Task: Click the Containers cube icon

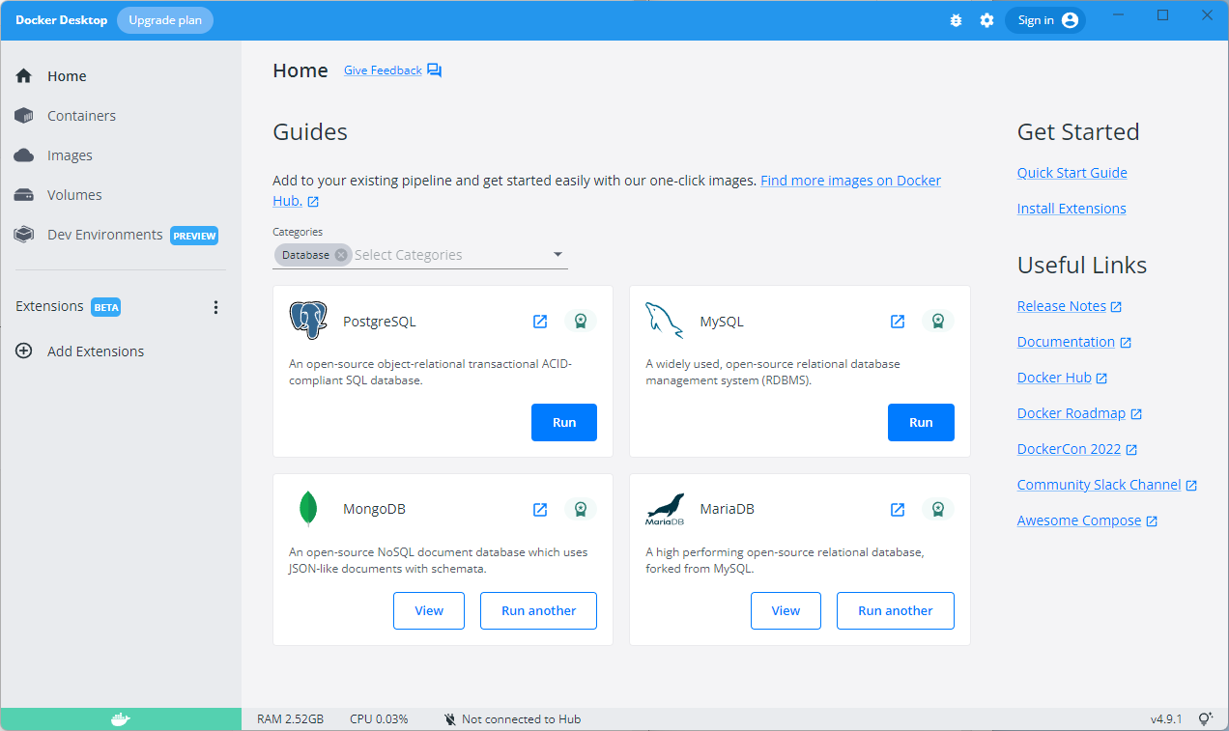Action: (24, 116)
